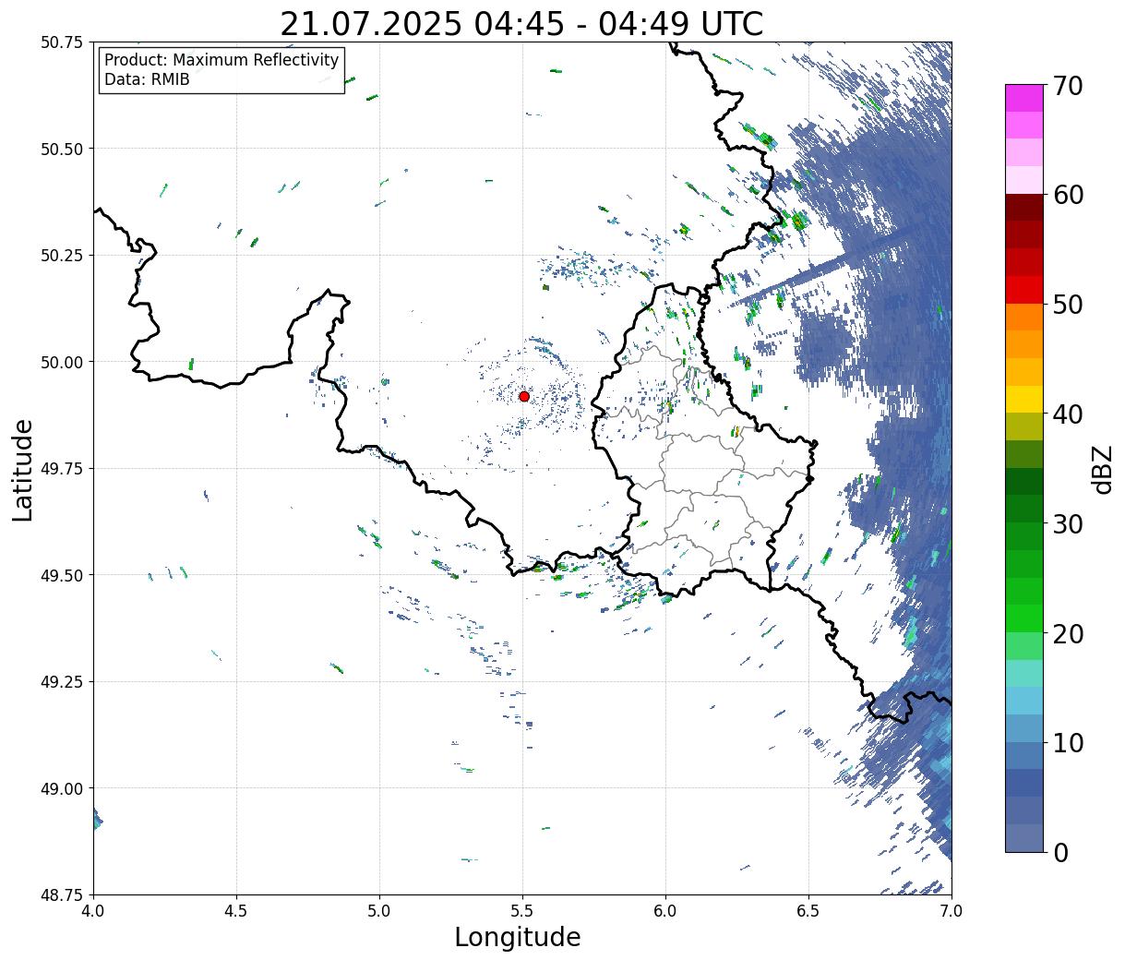1125x960 pixels.
Task: Click the latitude tick label 49.75
Action: (61, 469)
